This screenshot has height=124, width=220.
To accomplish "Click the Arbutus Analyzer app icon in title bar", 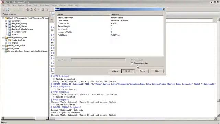I will 2,2.
